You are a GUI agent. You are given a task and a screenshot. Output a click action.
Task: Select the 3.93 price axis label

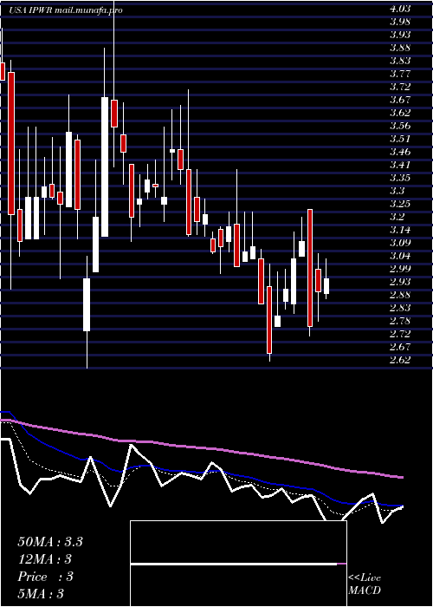pyautogui.click(x=400, y=34)
